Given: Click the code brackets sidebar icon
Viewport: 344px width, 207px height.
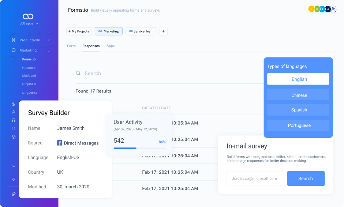Looking at the screenshot, I should tap(14, 128).
